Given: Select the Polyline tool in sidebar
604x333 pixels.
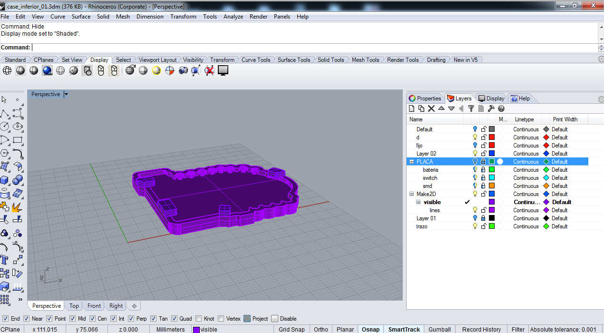Looking at the screenshot, I should pos(5,113).
